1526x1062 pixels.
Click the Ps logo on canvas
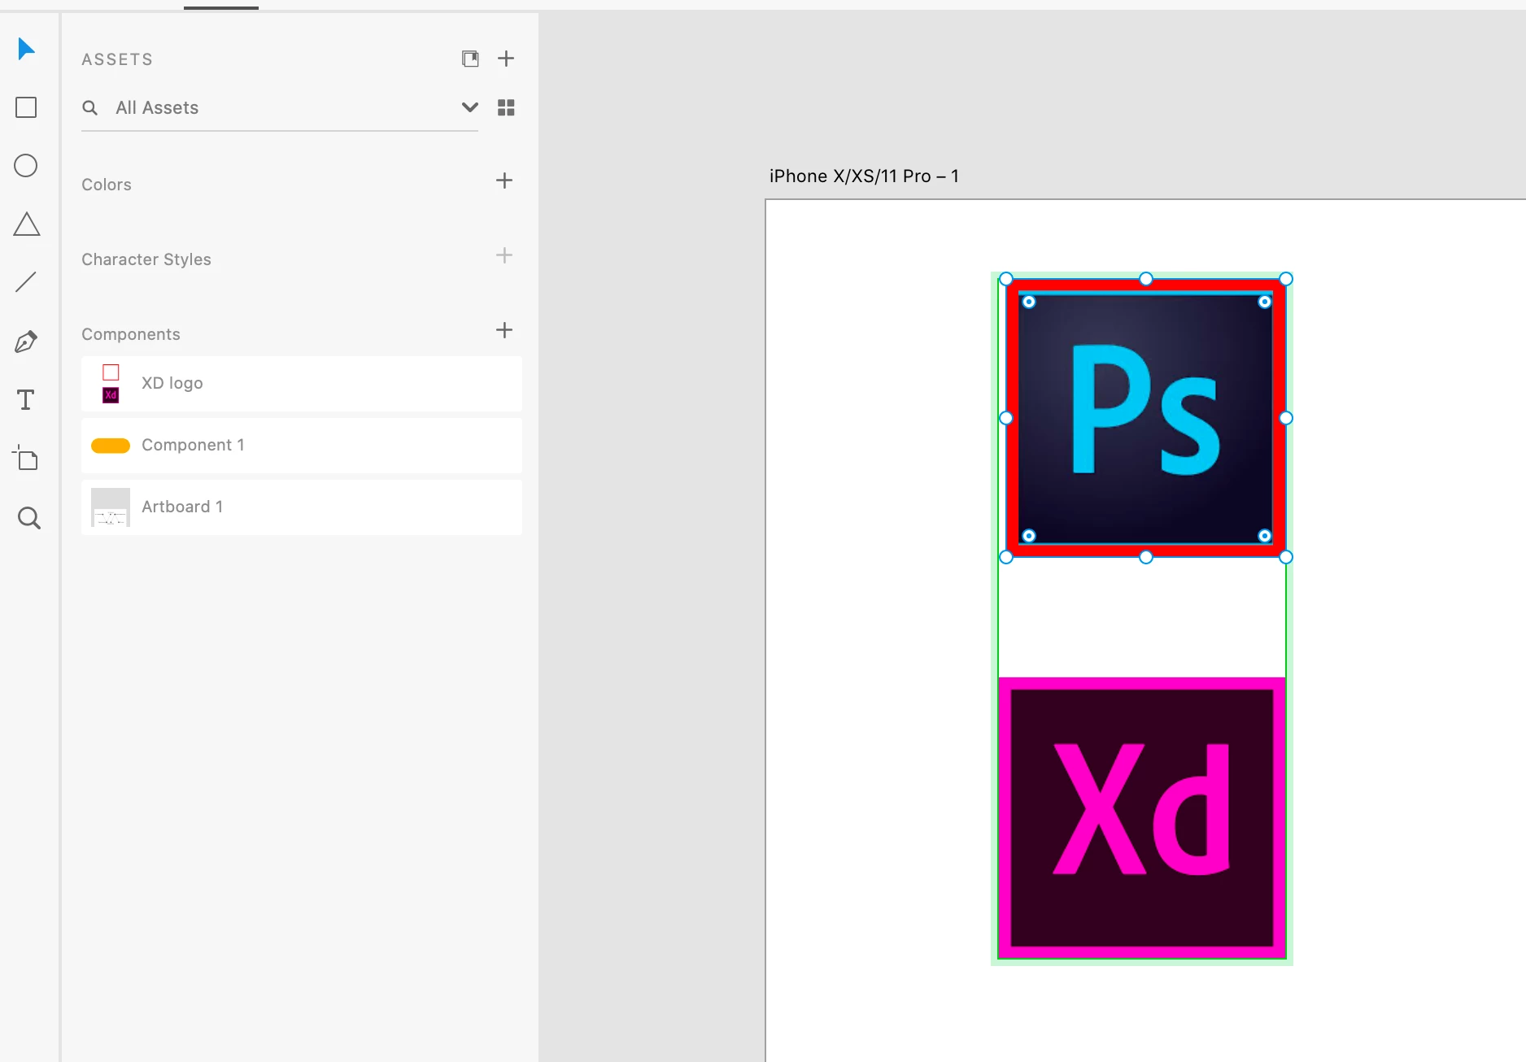click(x=1145, y=418)
